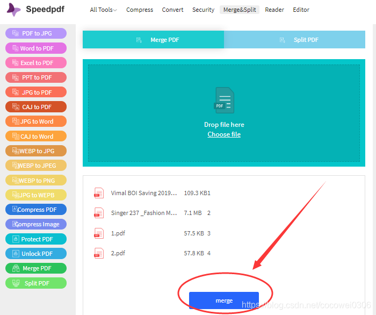Open Split PDF tool in sidebar
The image size is (376, 315).
36,283
